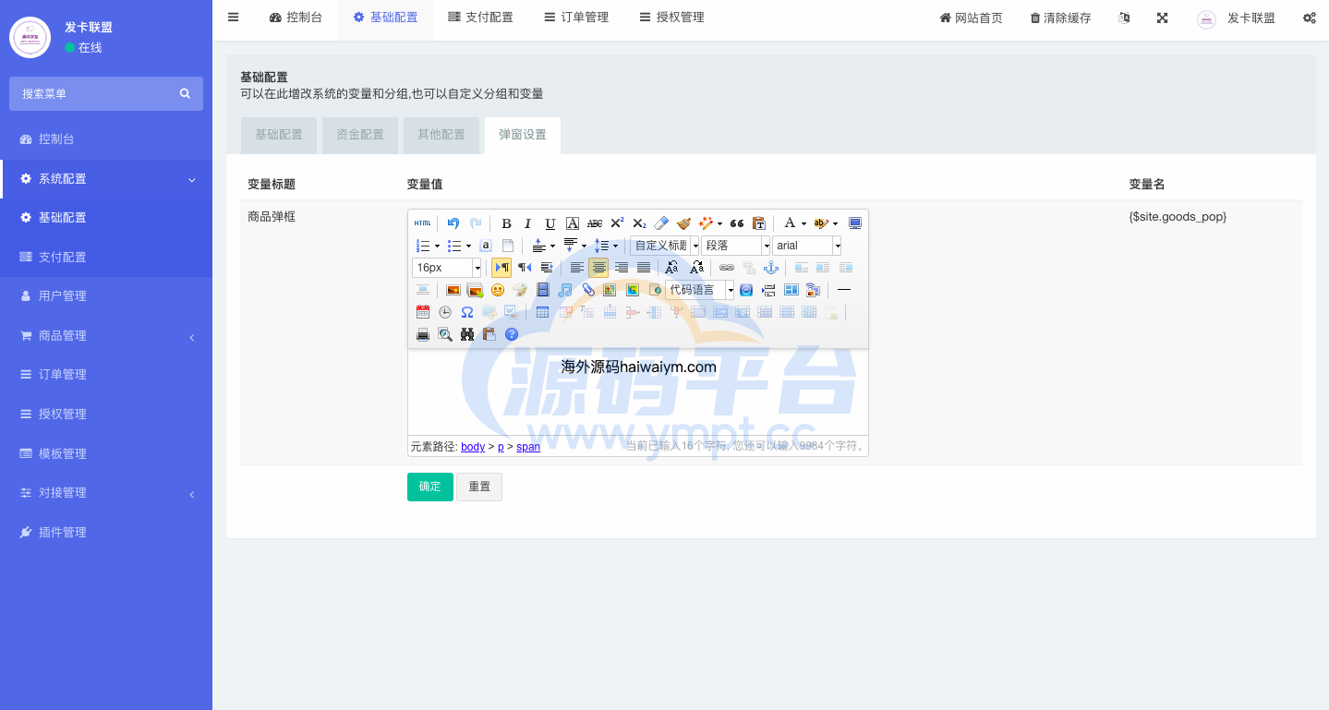Select the 弹窗设置 tab

(523, 135)
